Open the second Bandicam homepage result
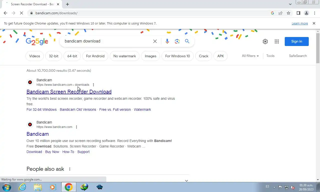This screenshot has height=192, width=320. click(37, 134)
